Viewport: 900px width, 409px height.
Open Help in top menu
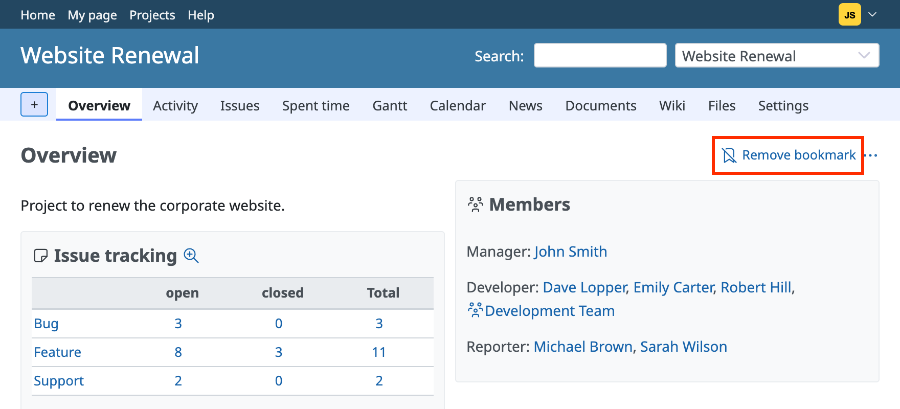[x=200, y=15]
